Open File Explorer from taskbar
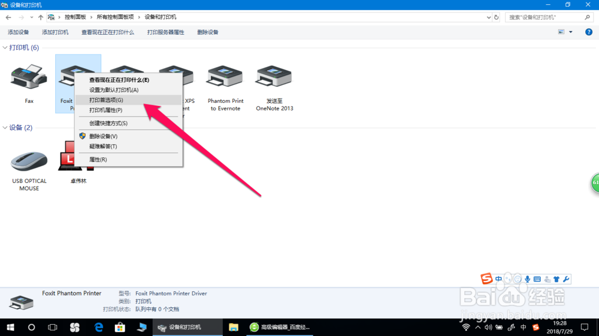Screen dimensions: 599x336 click(x=234, y=327)
